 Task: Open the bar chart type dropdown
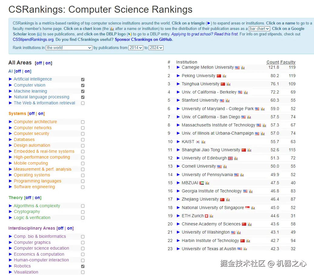click(x=259, y=29)
